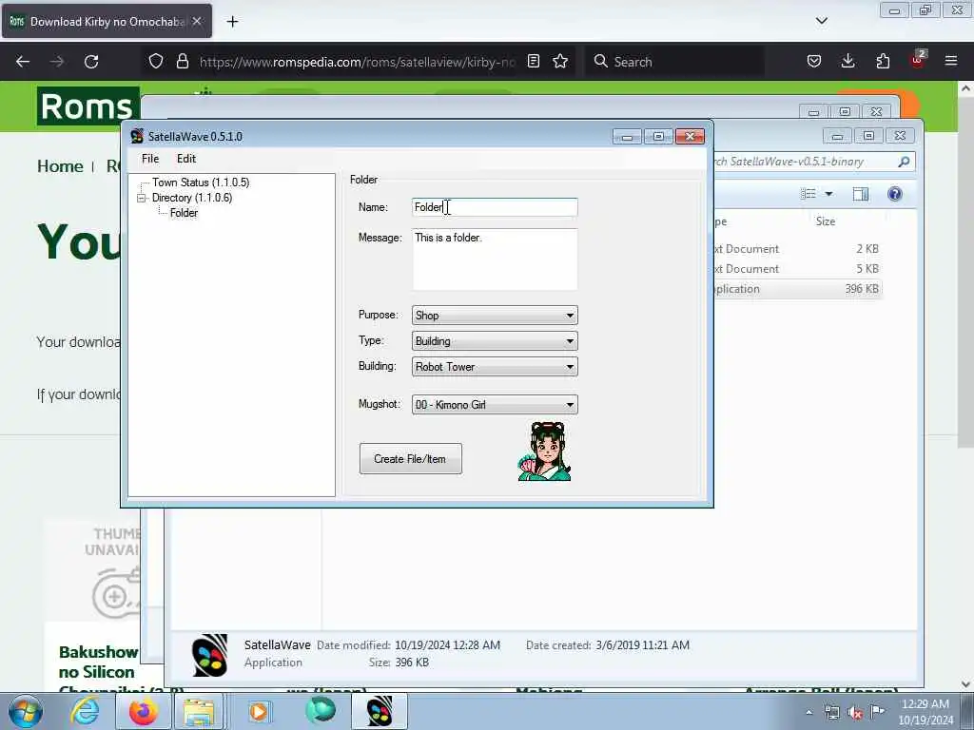Collapse the Directory tree node
This screenshot has width=974, height=730.
pos(141,198)
